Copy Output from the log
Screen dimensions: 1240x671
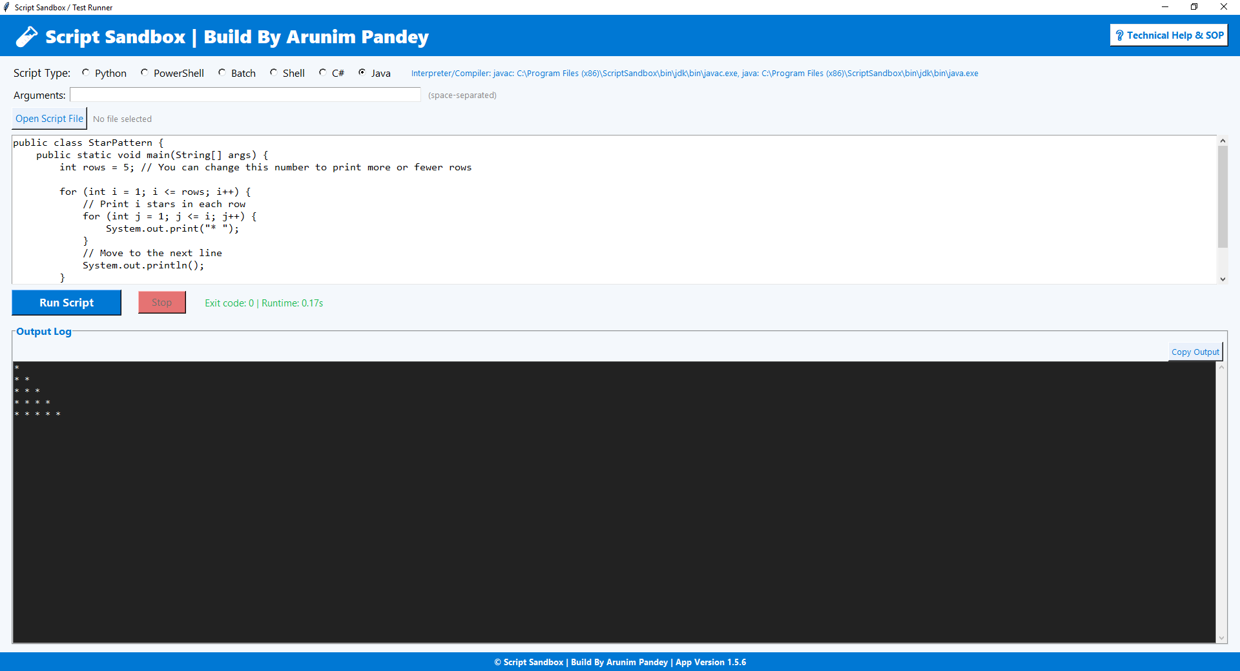coord(1195,352)
